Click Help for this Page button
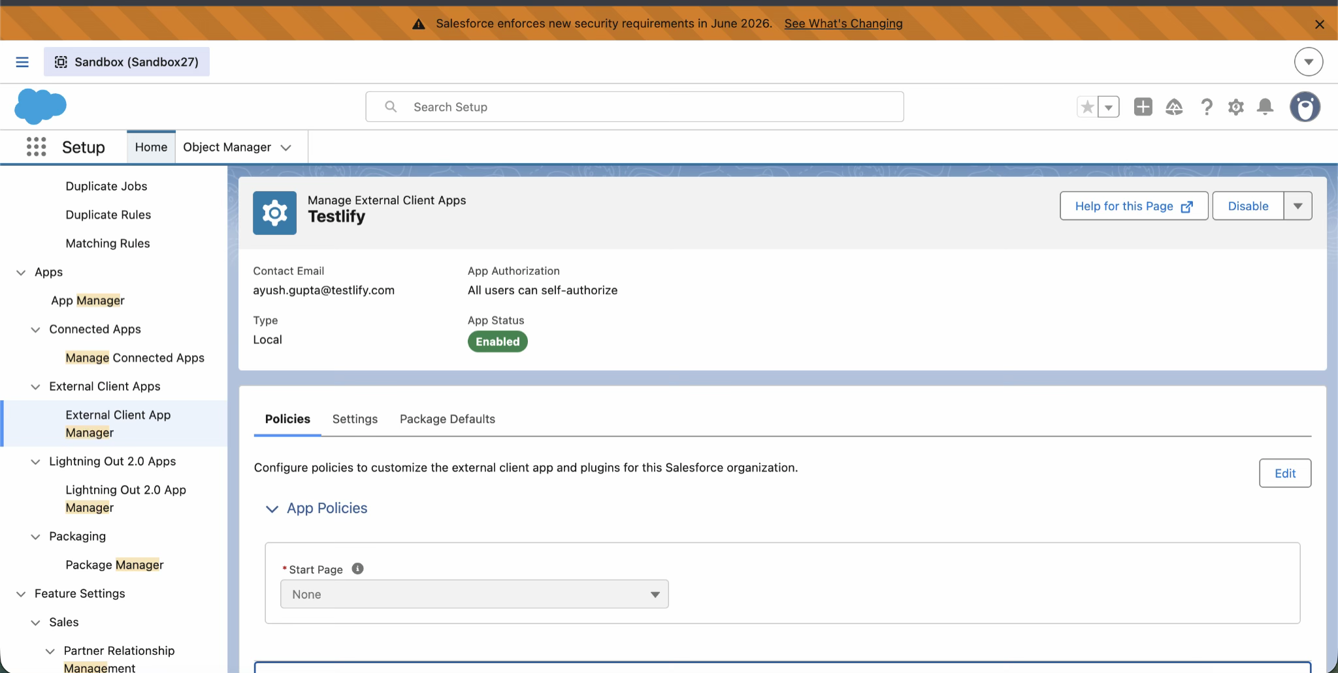Viewport: 1338px width, 673px height. pyautogui.click(x=1134, y=206)
